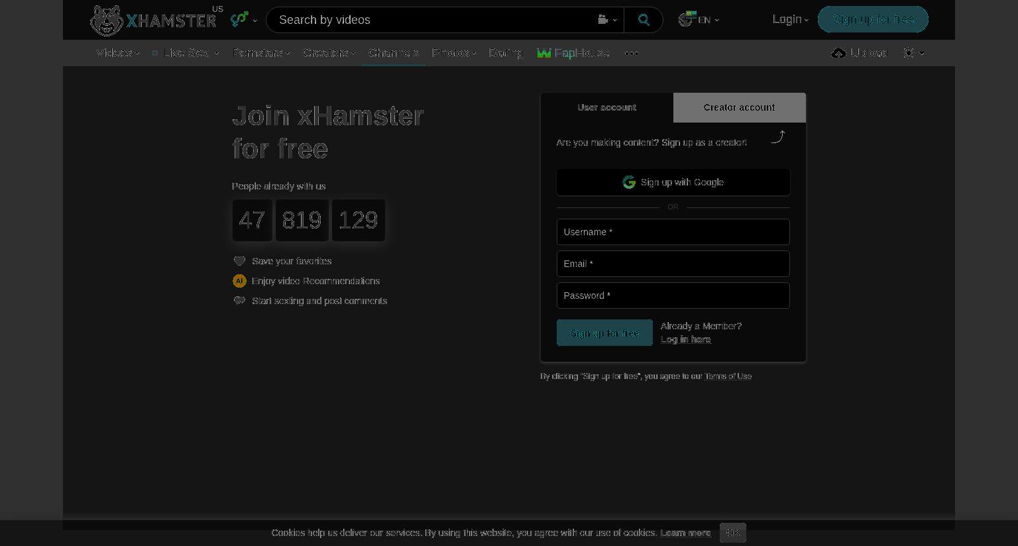
Task: Open the Terms of Use link
Action: click(728, 376)
